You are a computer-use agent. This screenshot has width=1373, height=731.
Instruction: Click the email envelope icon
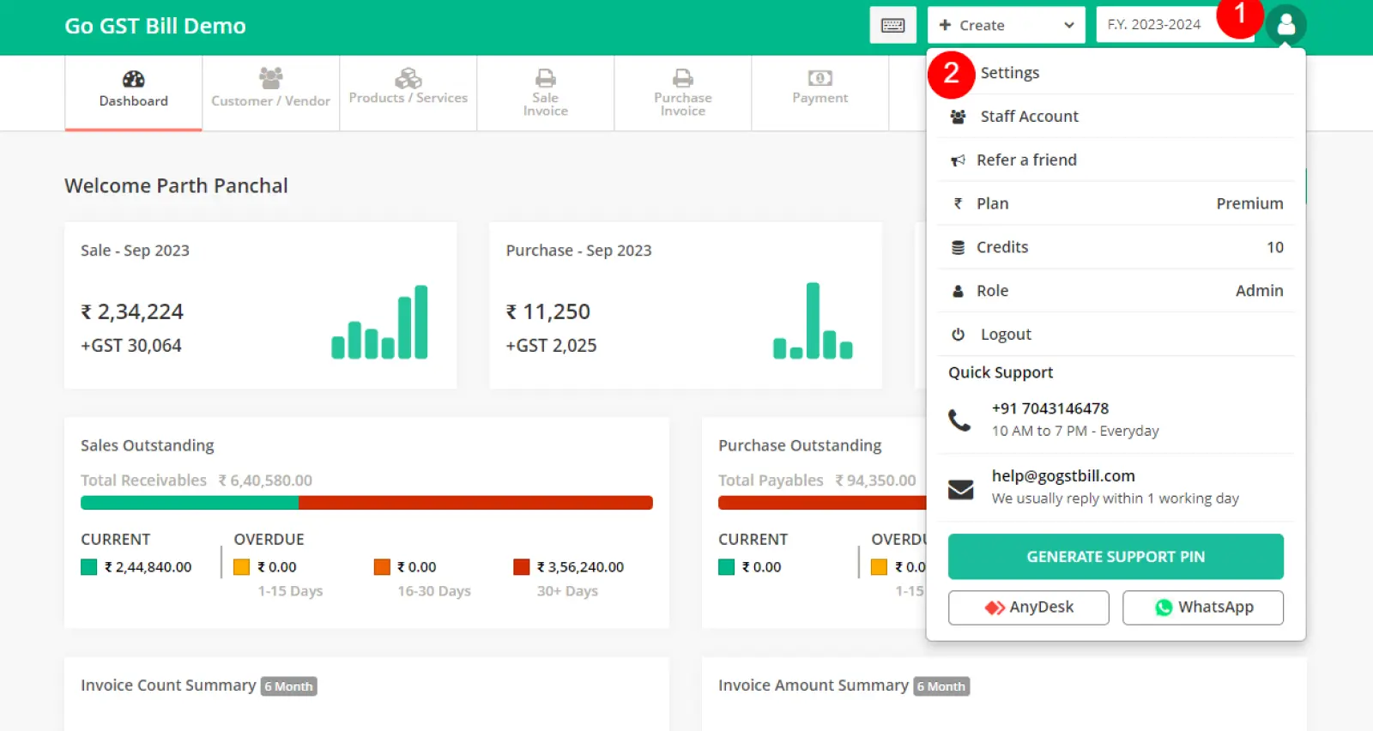[960, 489]
